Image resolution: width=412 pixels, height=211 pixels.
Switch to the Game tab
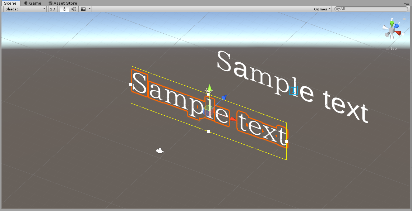[x=33, y=3]
